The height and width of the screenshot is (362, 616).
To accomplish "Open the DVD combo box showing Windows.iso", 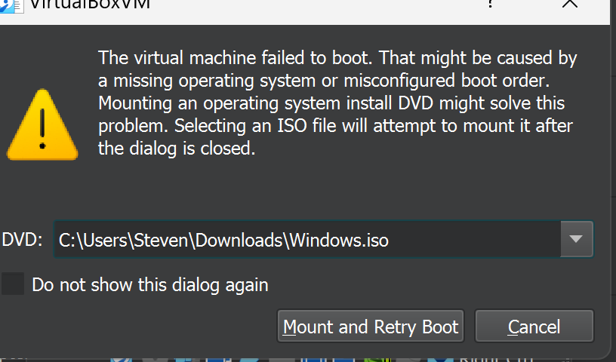I will pyautogui.click(x=323, y=239).
